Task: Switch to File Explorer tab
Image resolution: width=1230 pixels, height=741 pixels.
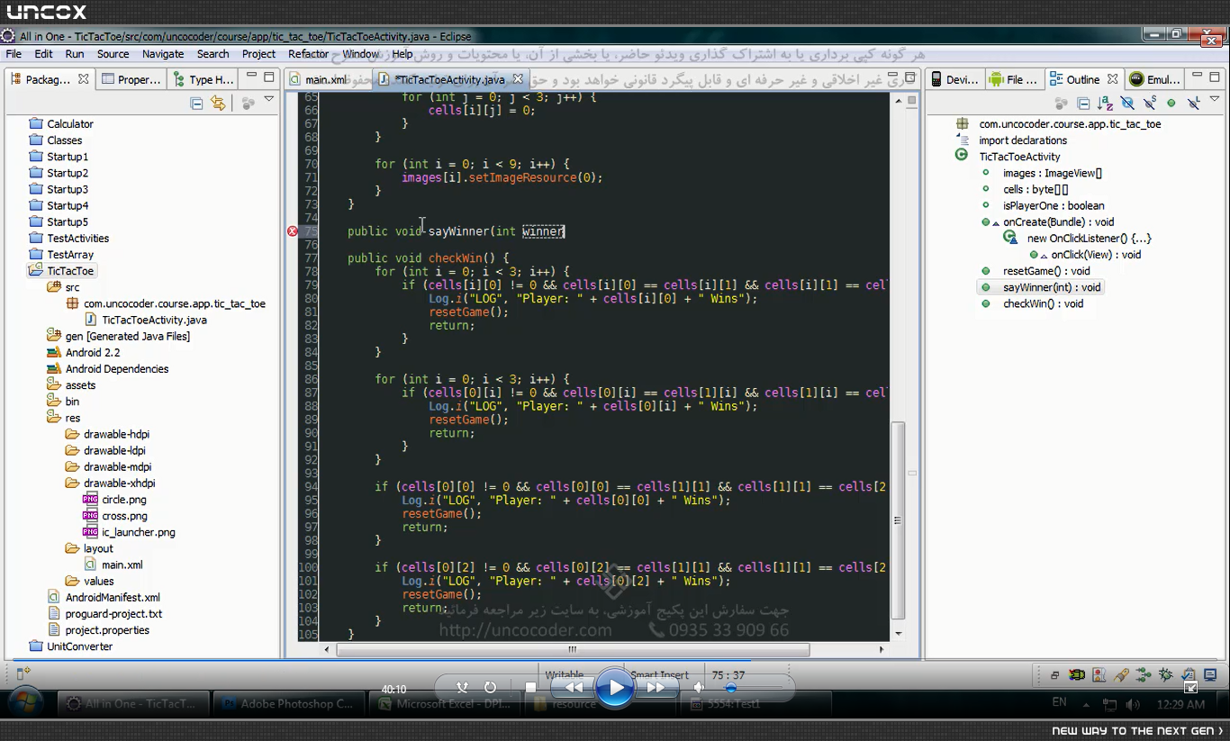Action: tap(1013, 79)
